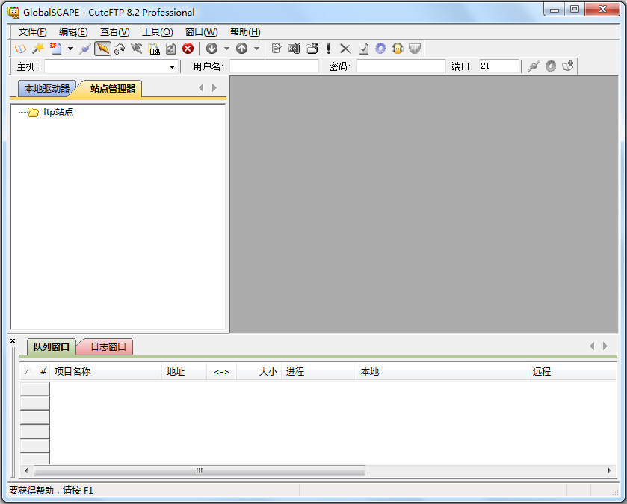627x504 pixels.
Task: Open dropdown arrow next to New icon
Action: tap(70, 49)
